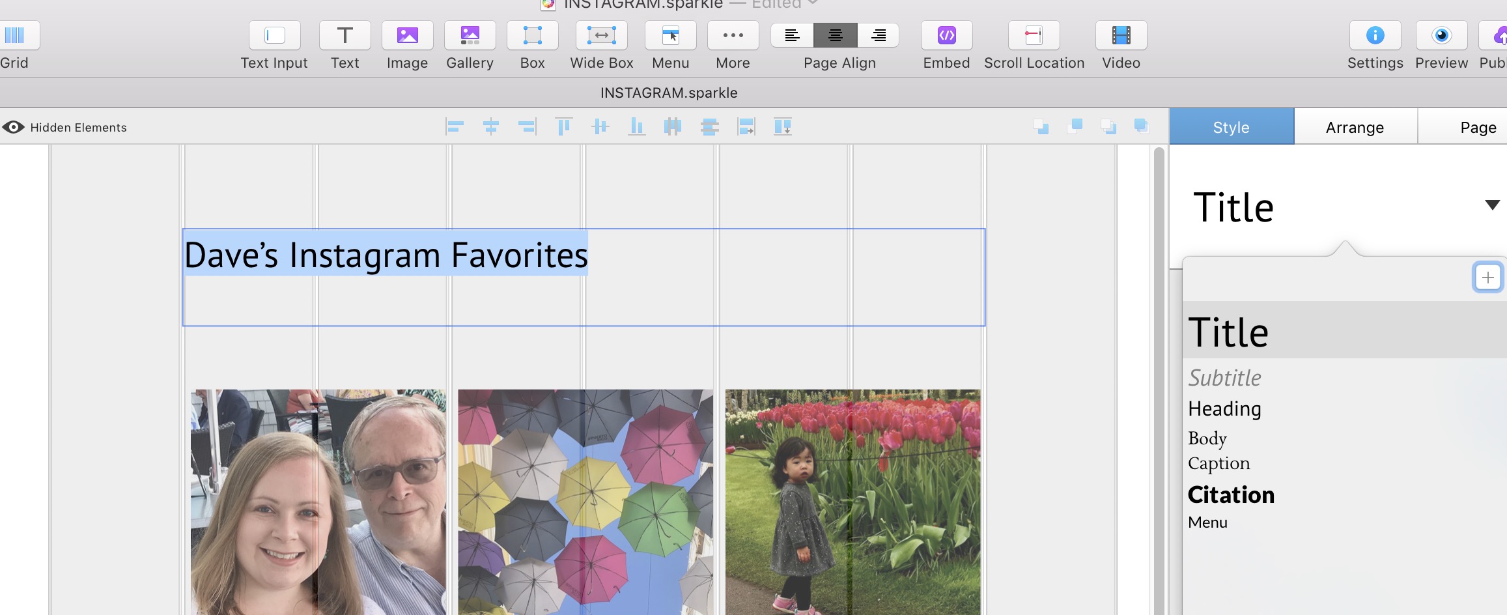
Task: Align selected elements to bottom edges
Action: pos(636,126)
